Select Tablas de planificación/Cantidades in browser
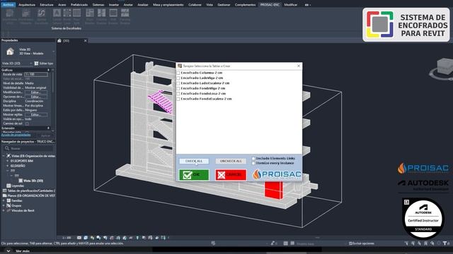 [31, 190]
